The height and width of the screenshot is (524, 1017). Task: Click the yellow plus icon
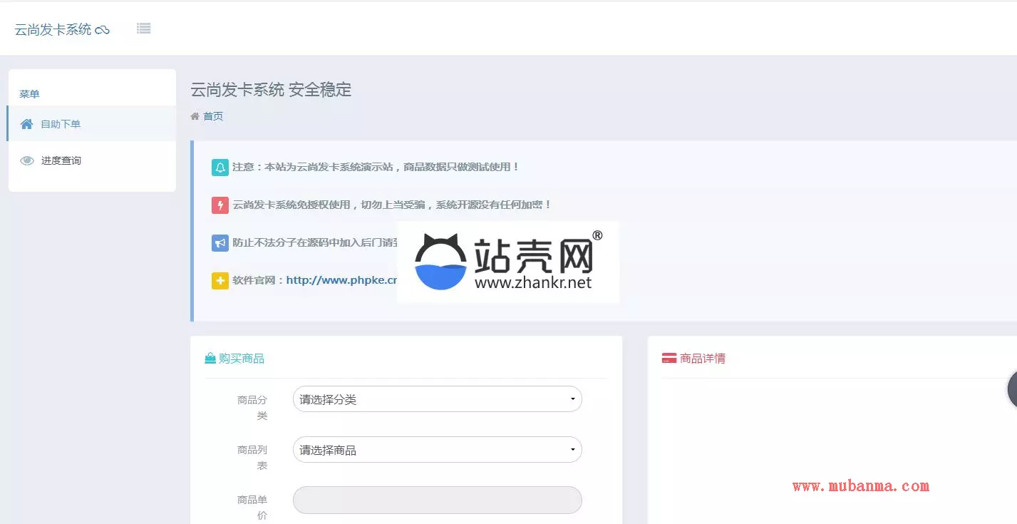tap(220, 281)
